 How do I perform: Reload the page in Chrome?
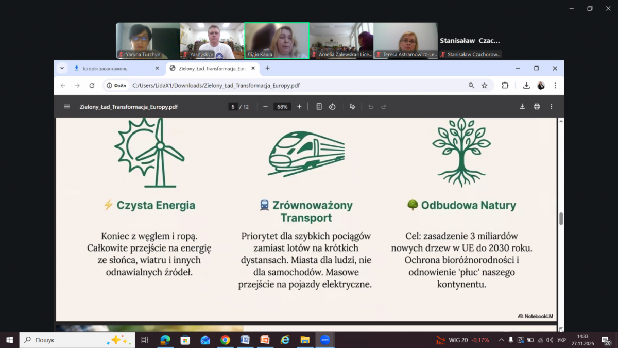pos(92,86)
